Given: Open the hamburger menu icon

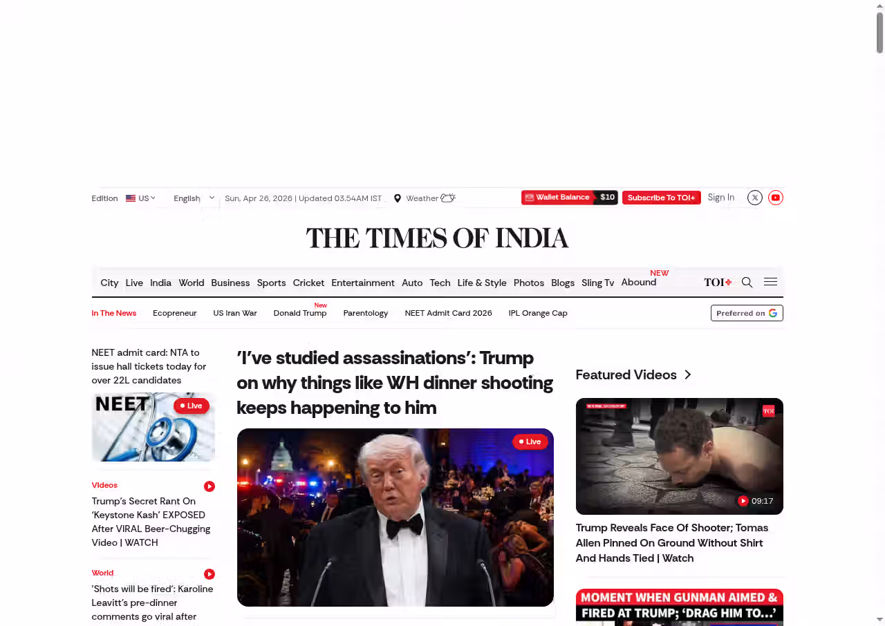Looking at the screenshot, I should (770, 282).
